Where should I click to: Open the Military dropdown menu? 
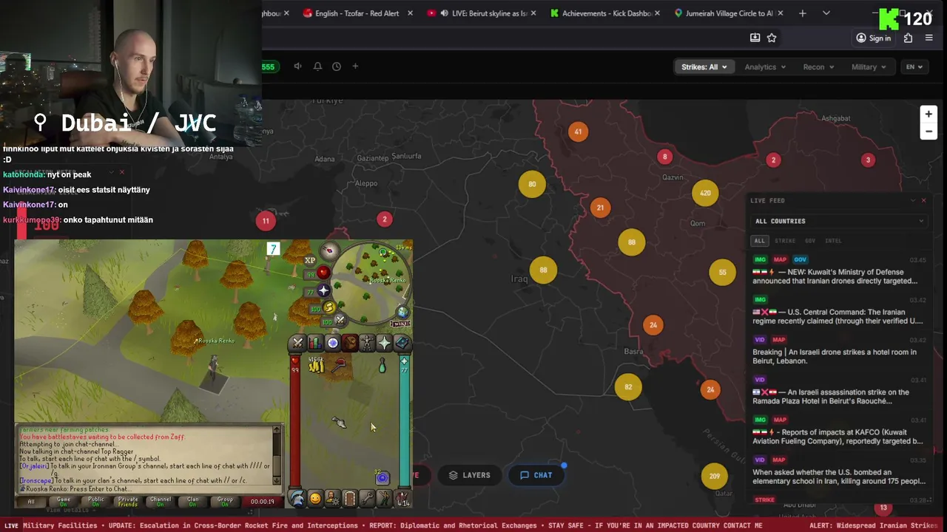869,66
